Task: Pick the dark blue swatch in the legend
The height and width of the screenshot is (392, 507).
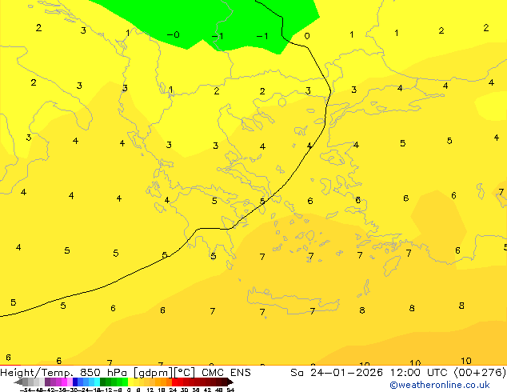Action: [75, 382]
